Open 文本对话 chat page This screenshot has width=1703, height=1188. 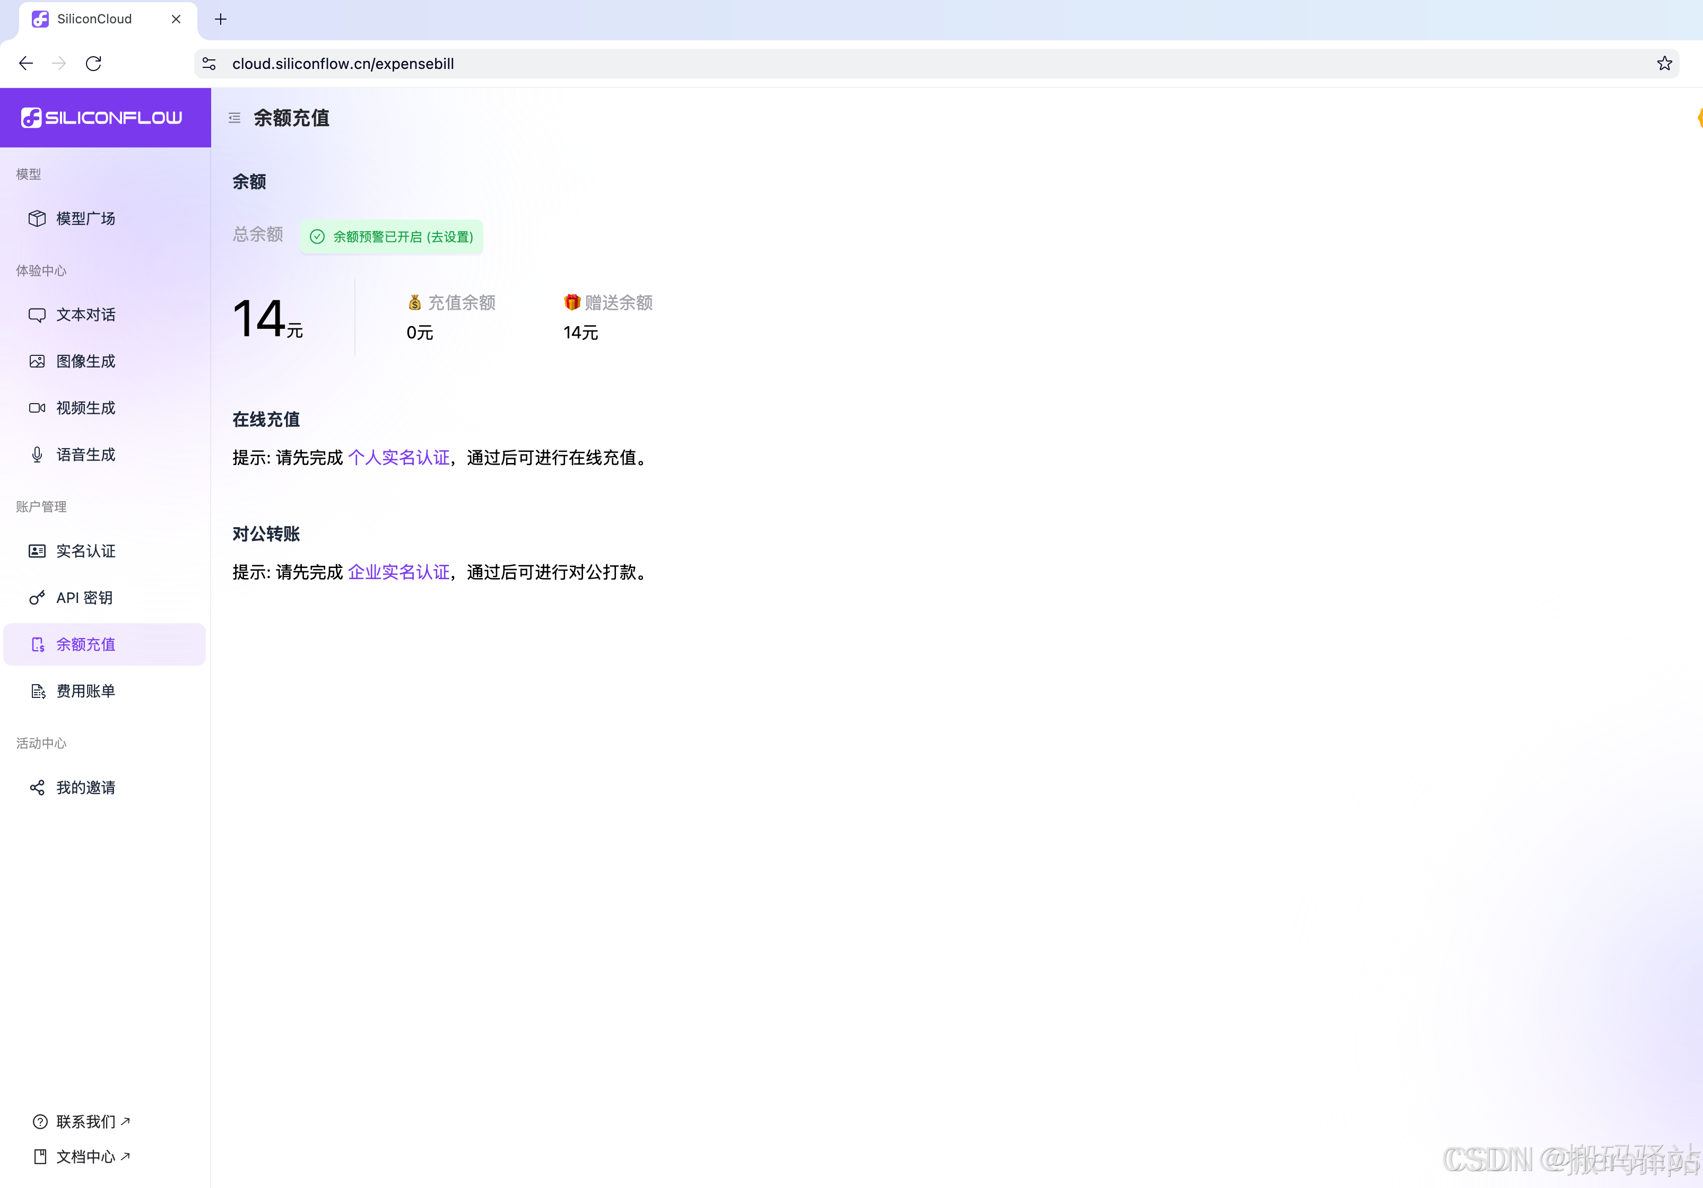pyautogui.click(x=85, y=315)
